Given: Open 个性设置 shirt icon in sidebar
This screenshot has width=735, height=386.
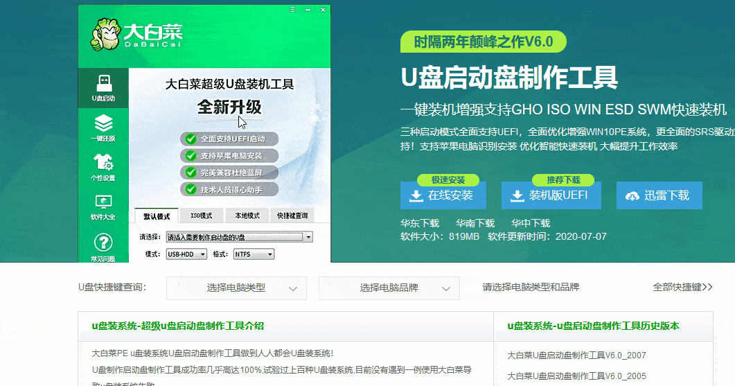Looking at the screenshot, I should [103, 168].
